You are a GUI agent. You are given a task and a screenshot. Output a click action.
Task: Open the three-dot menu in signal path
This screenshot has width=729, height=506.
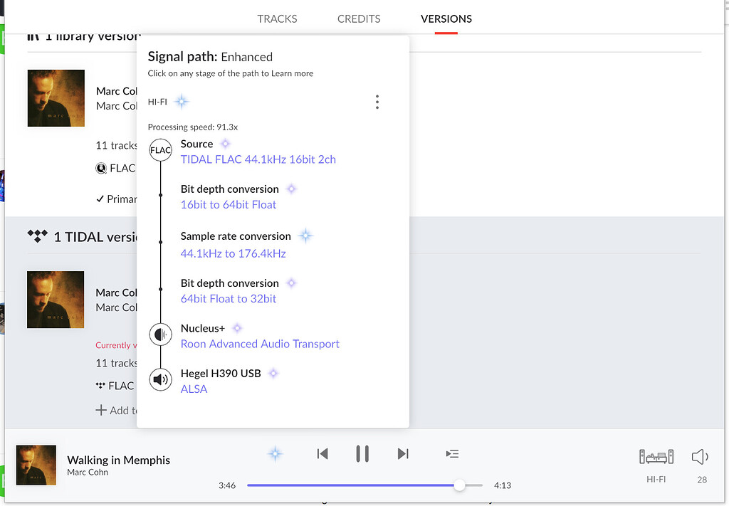pos(377,102)
